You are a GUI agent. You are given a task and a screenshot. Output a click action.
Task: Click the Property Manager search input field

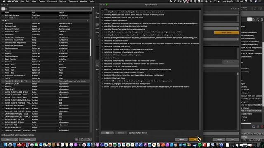[50, 9]
